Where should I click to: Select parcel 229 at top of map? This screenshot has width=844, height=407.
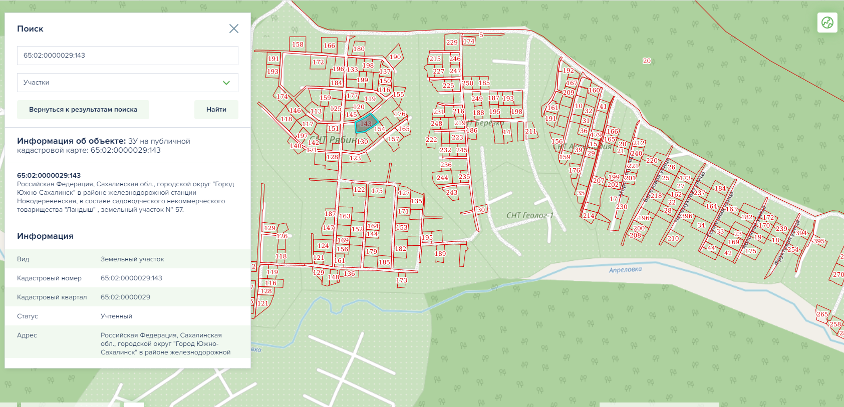tap(452, 42)
